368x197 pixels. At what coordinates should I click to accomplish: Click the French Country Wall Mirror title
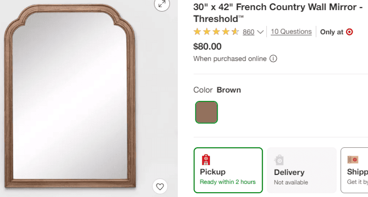[277, 13]
